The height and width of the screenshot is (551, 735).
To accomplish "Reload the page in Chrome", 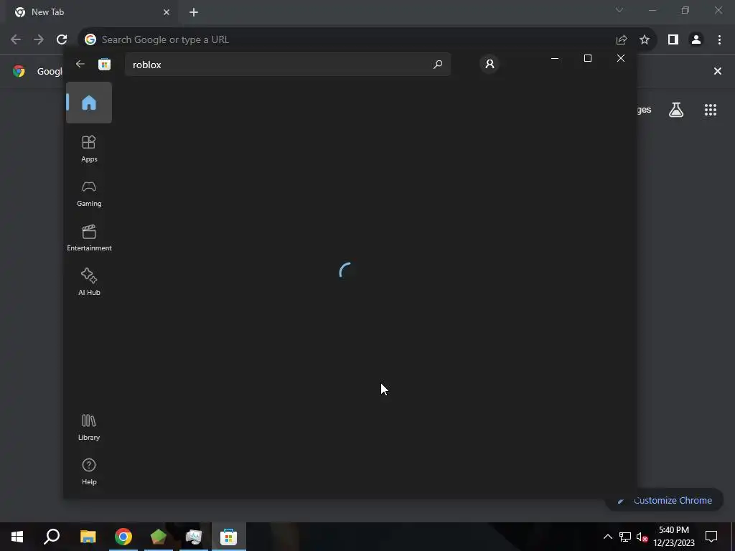I will pos(62,39).
